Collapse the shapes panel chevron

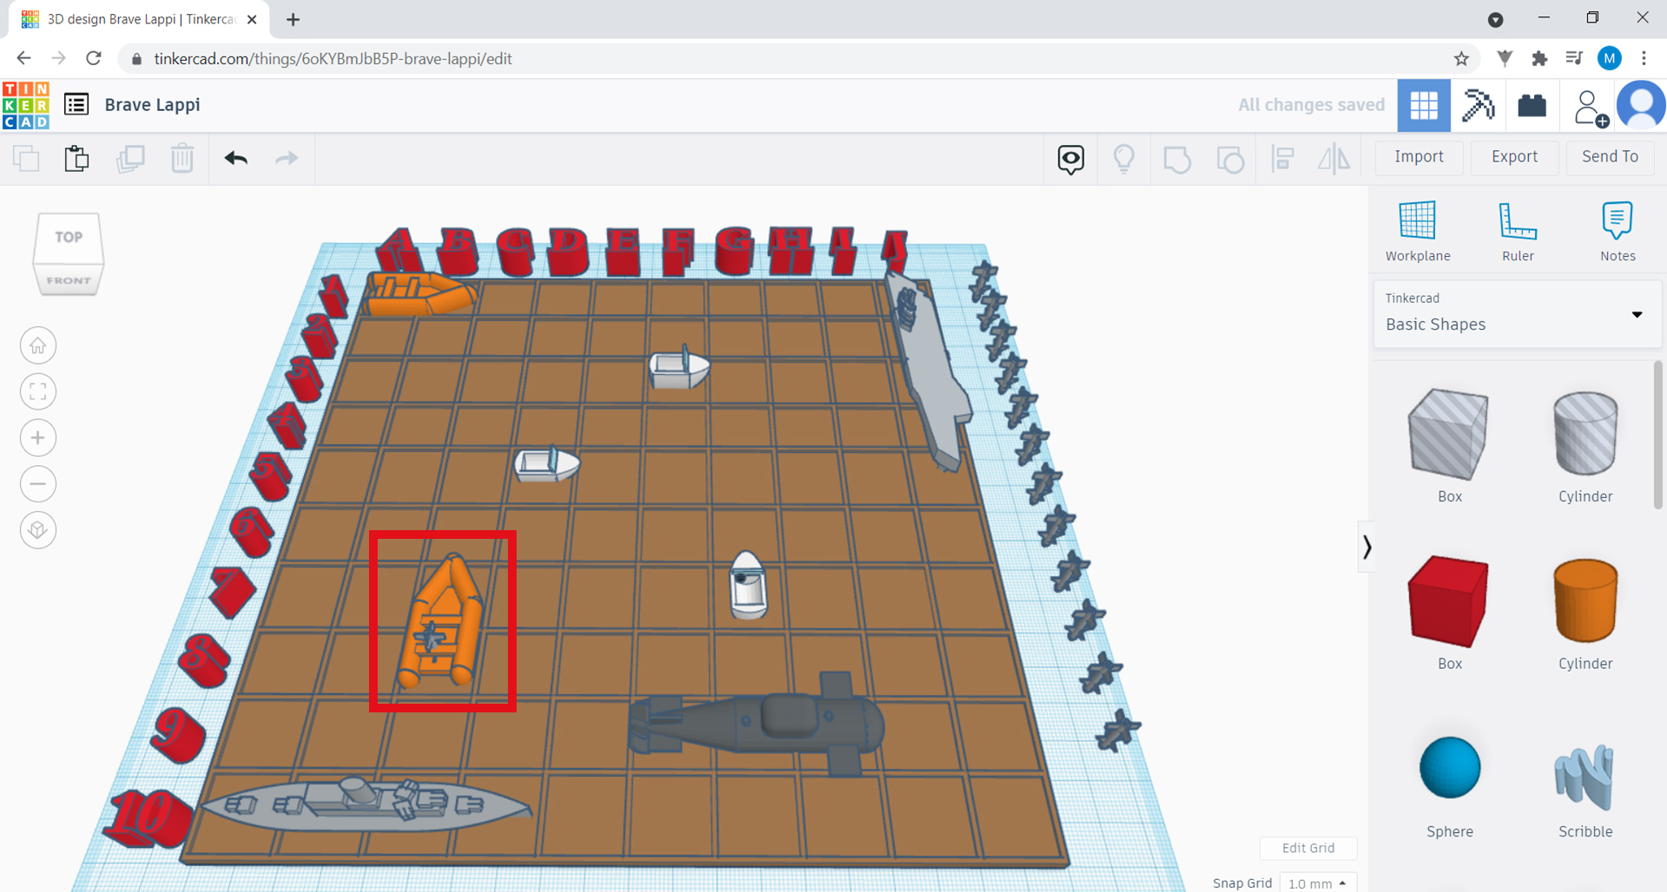click(1367, 547)
